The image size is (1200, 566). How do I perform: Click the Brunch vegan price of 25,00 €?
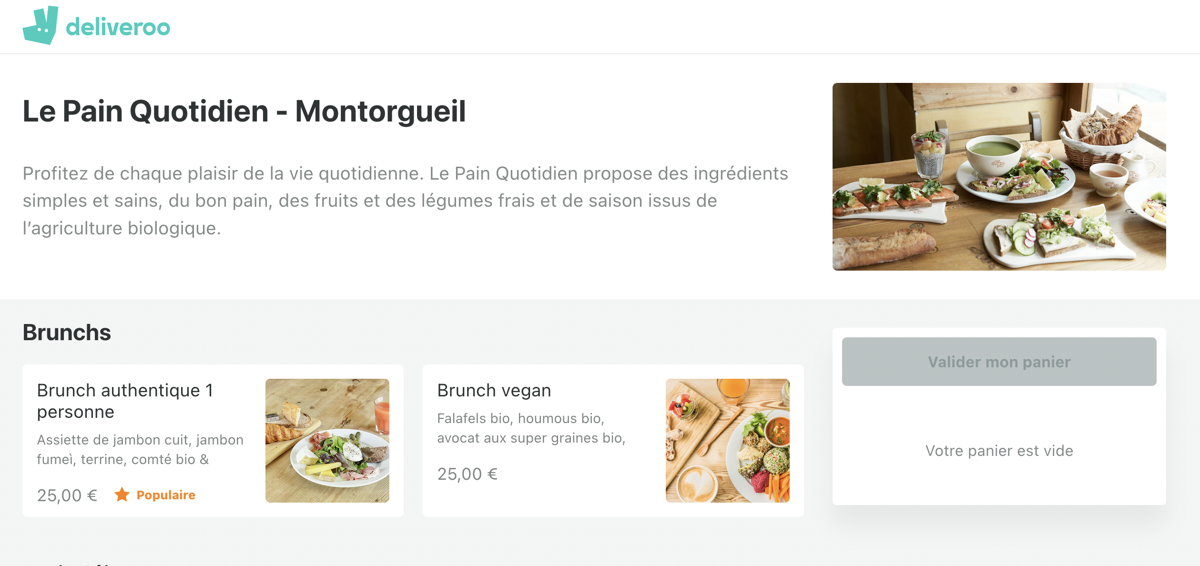coord(468,474)
